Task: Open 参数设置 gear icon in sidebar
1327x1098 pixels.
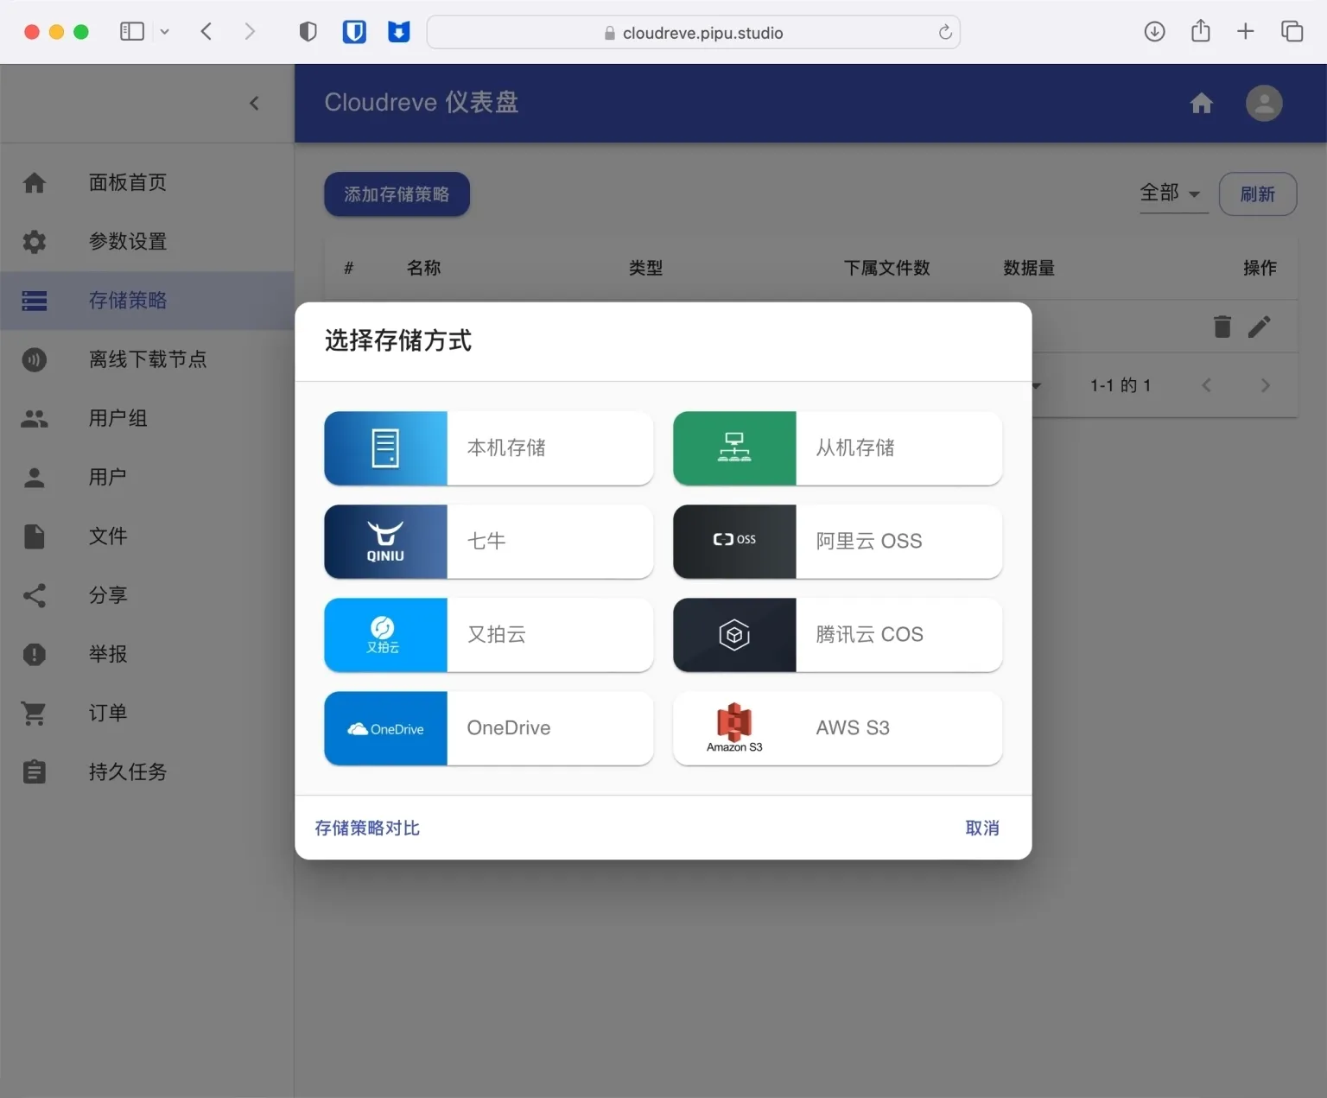Action: point(35,242)
